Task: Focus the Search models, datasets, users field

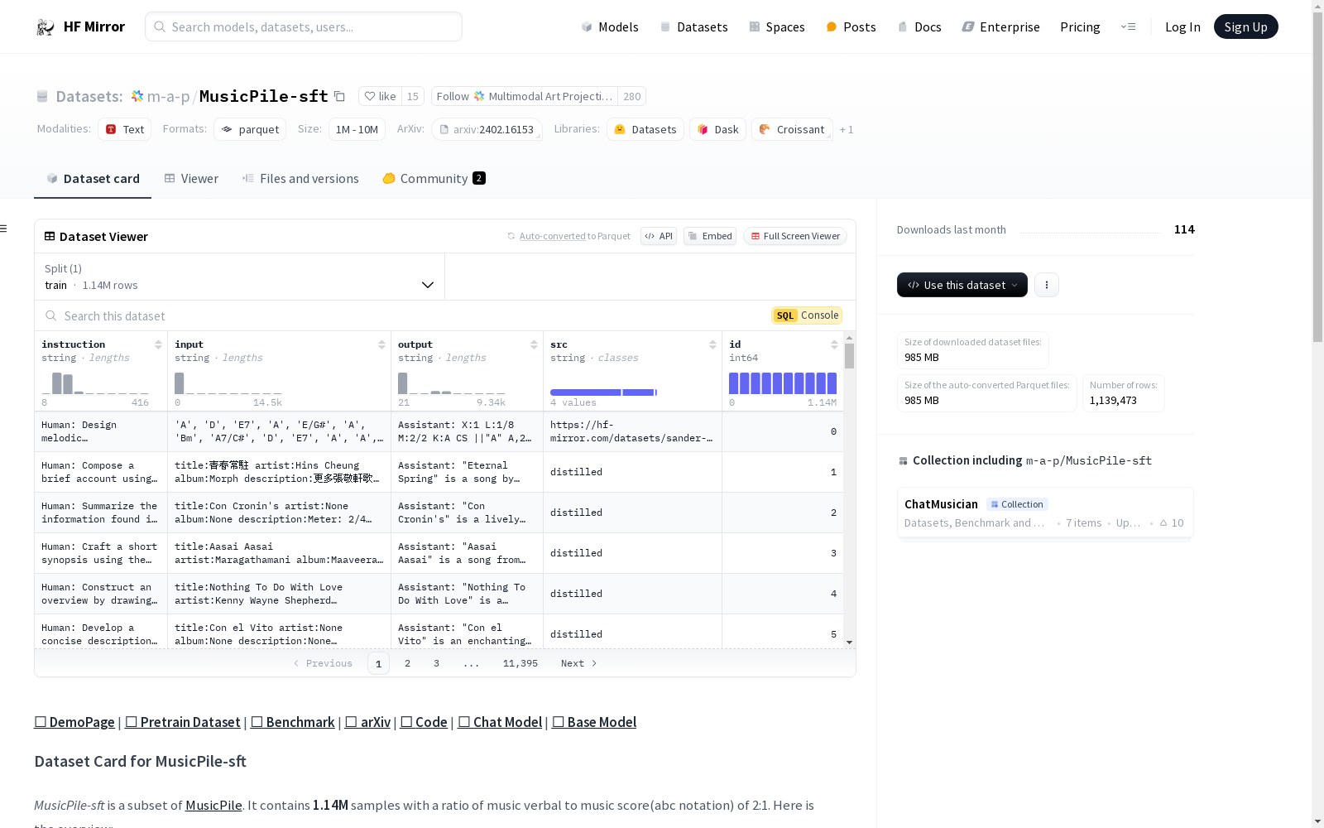Action: tap(304, 26)
